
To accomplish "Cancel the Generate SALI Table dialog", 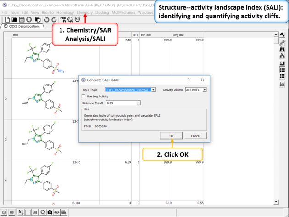I will coord(195,136).
